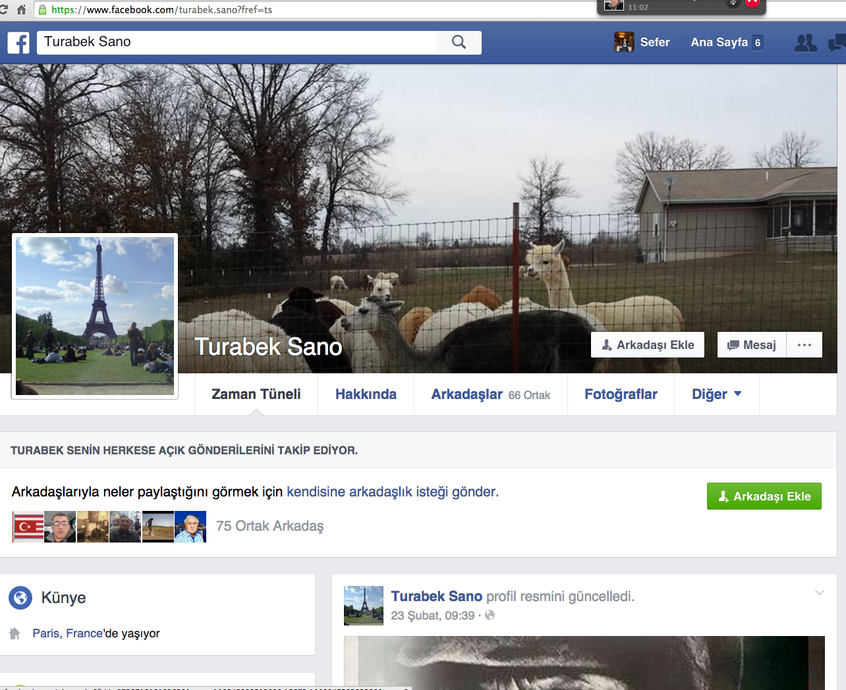Click the browser home icon

[21, 10]
